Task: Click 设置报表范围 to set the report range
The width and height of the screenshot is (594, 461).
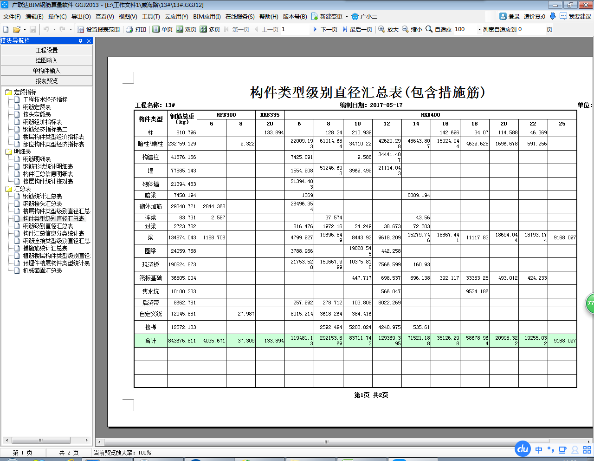Action: (98, 29)
